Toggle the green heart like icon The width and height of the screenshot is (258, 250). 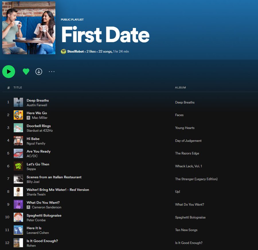click(x=26, y=72)
